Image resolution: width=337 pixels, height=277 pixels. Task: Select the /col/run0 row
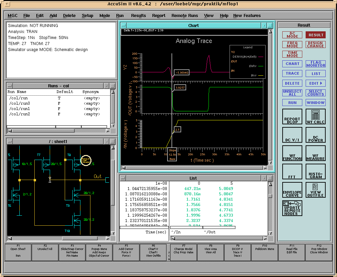(x=58, y=103)
